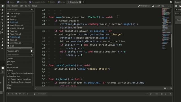Switch to the Projectile scene tab

(22, 2)
